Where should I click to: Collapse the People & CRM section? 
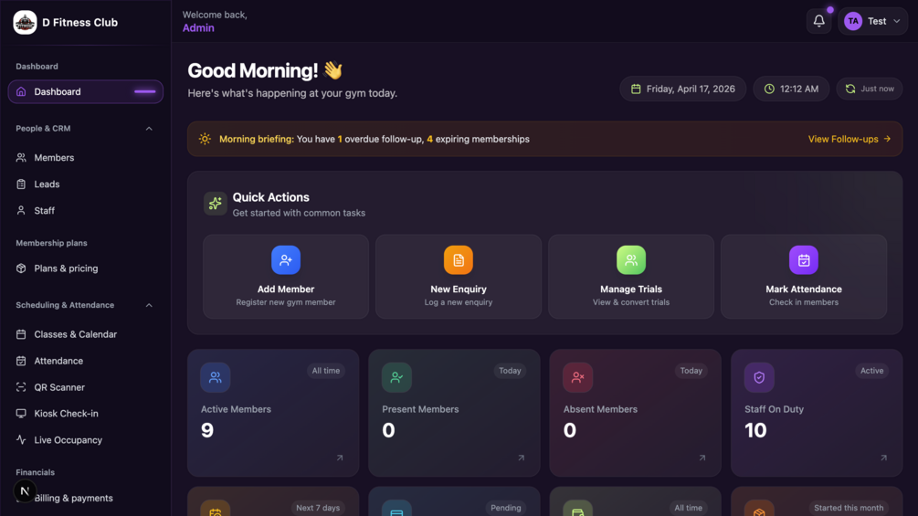click(x=149, y=129)
